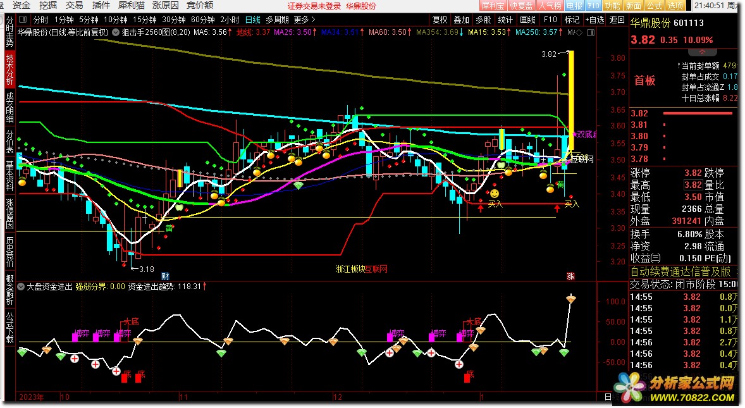Select the 1分钟 chart period
This screenshot has width=745, height=408.
pyautogui.click(x=64, y=20)
